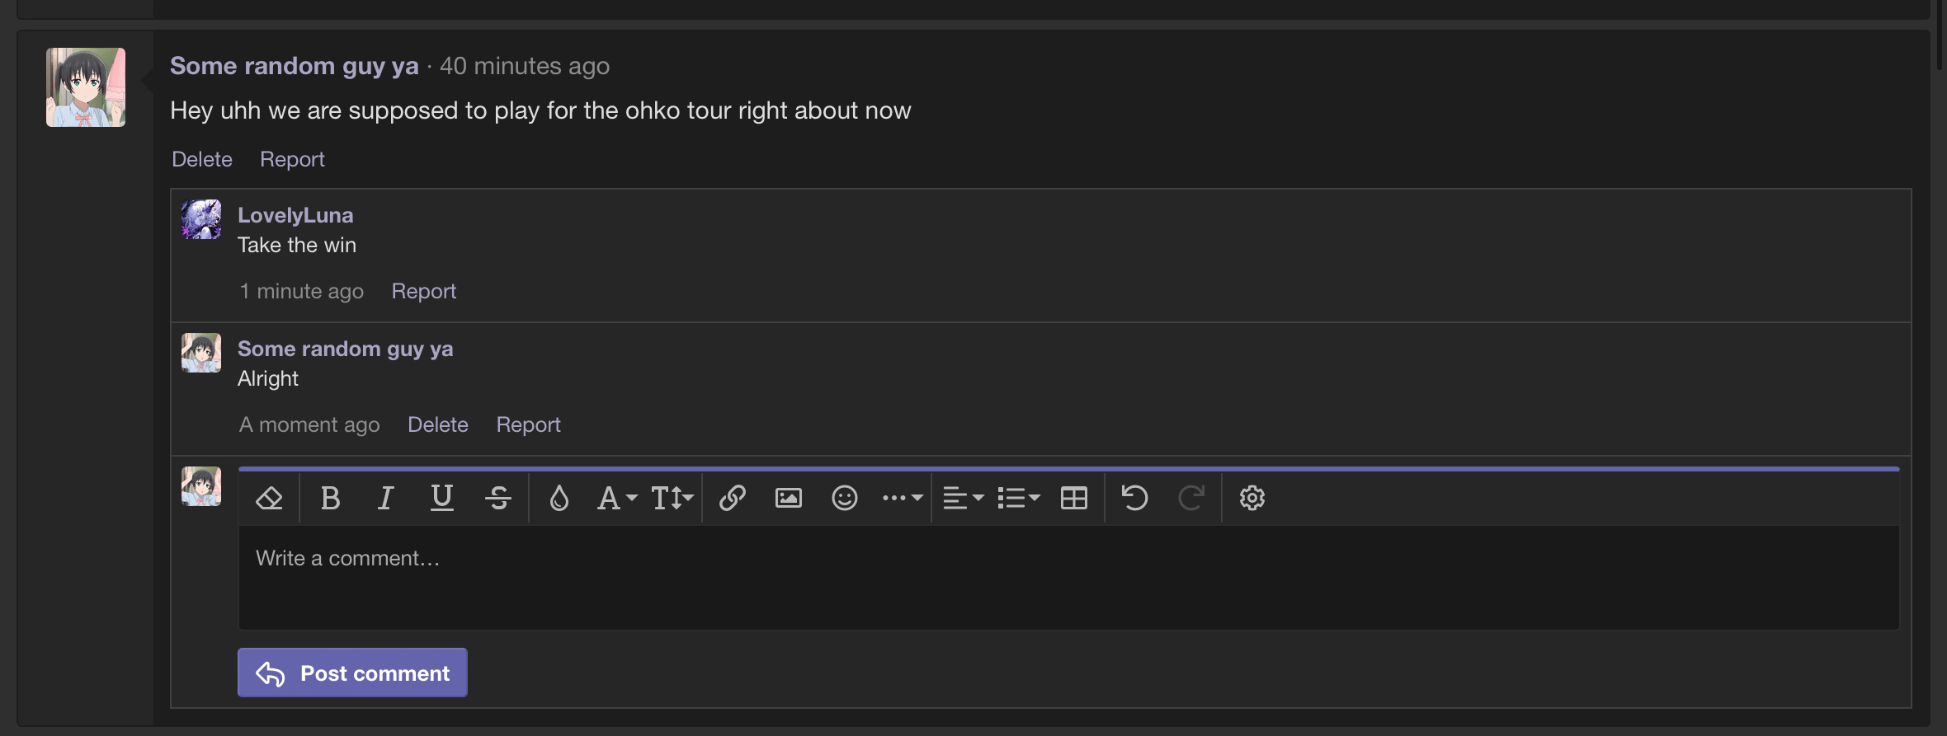Image resolution: width=1947 pixels, height=736 pixels.
Task: Open the text color droplet picker
Action: (x=559, y=498)
